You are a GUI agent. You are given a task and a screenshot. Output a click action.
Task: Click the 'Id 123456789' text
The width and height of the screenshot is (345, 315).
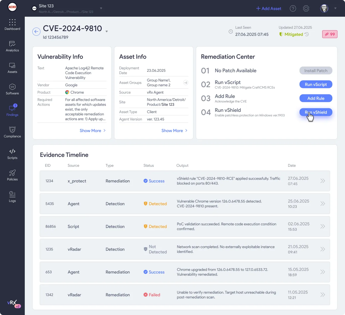56,37
